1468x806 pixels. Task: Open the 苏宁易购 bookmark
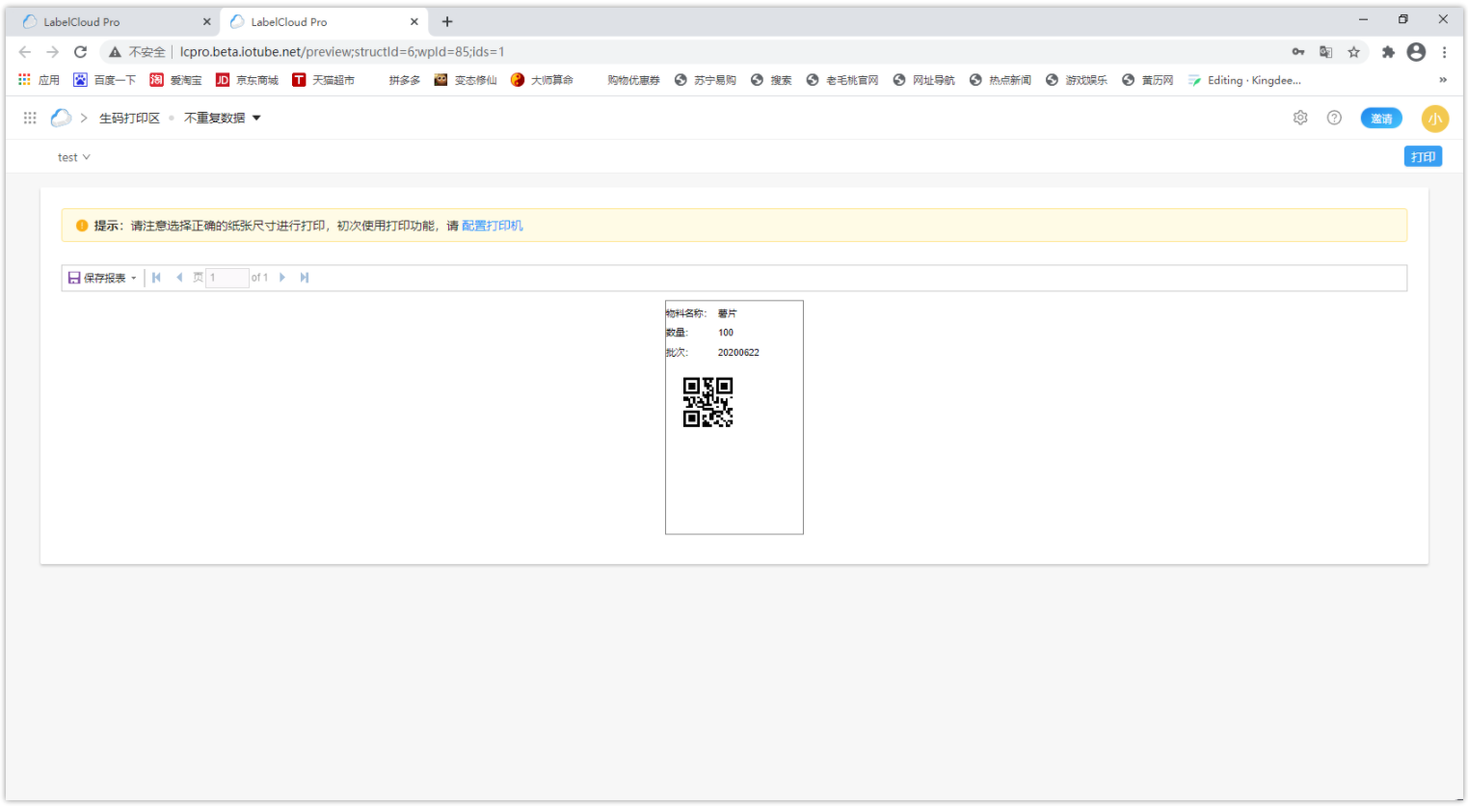click(706, 80)
